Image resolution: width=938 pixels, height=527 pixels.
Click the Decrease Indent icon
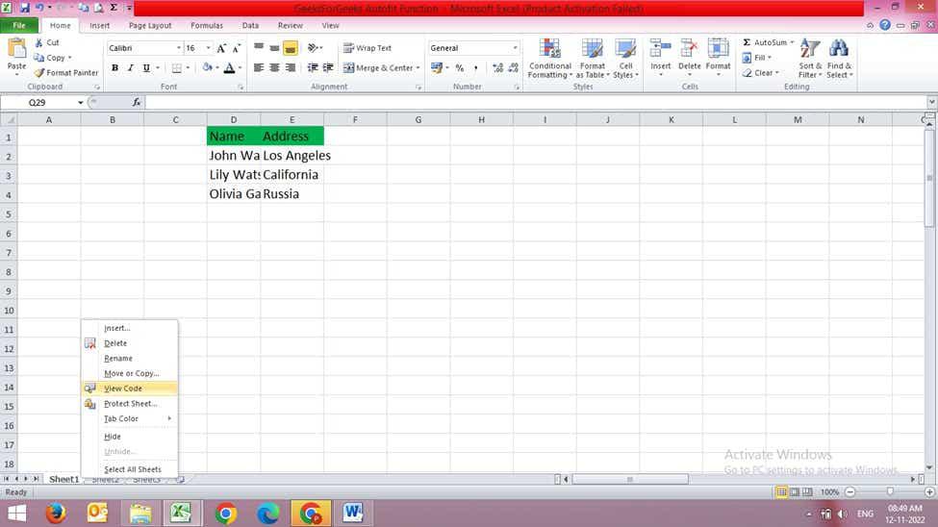click(313, 68)
